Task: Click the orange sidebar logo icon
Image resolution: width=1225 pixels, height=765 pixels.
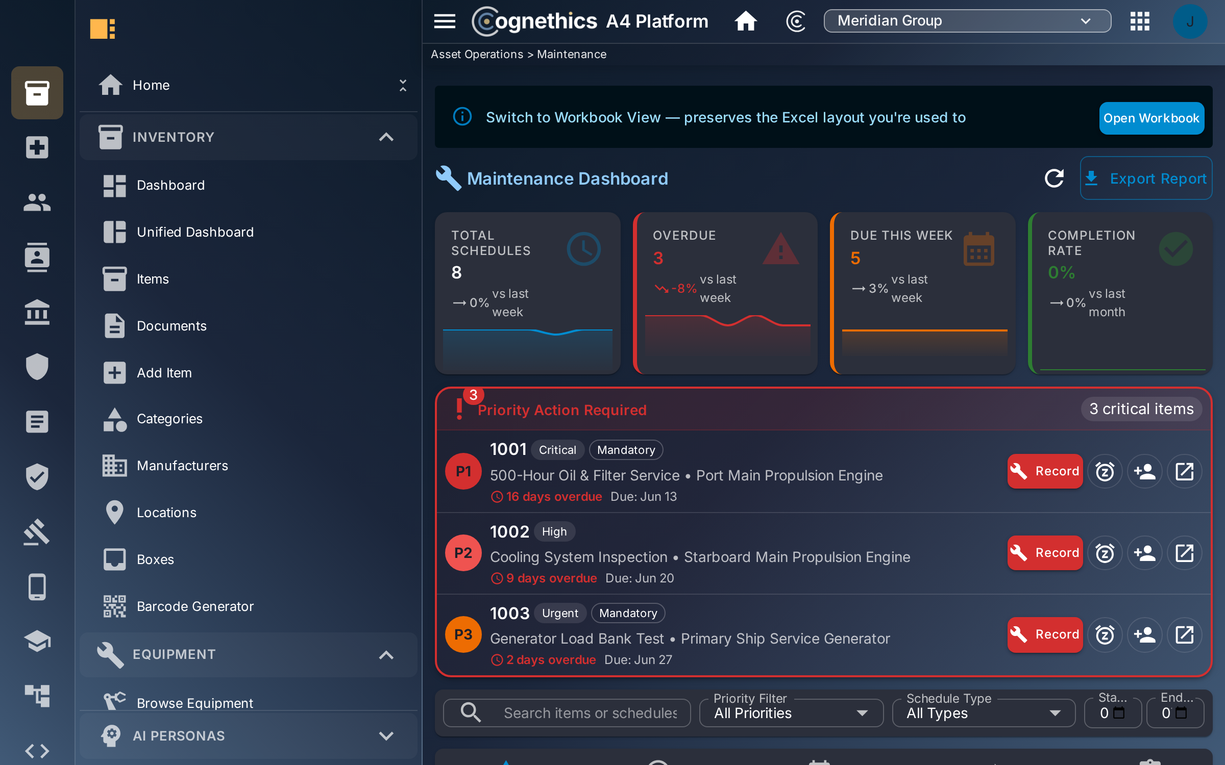Action: 103,29
